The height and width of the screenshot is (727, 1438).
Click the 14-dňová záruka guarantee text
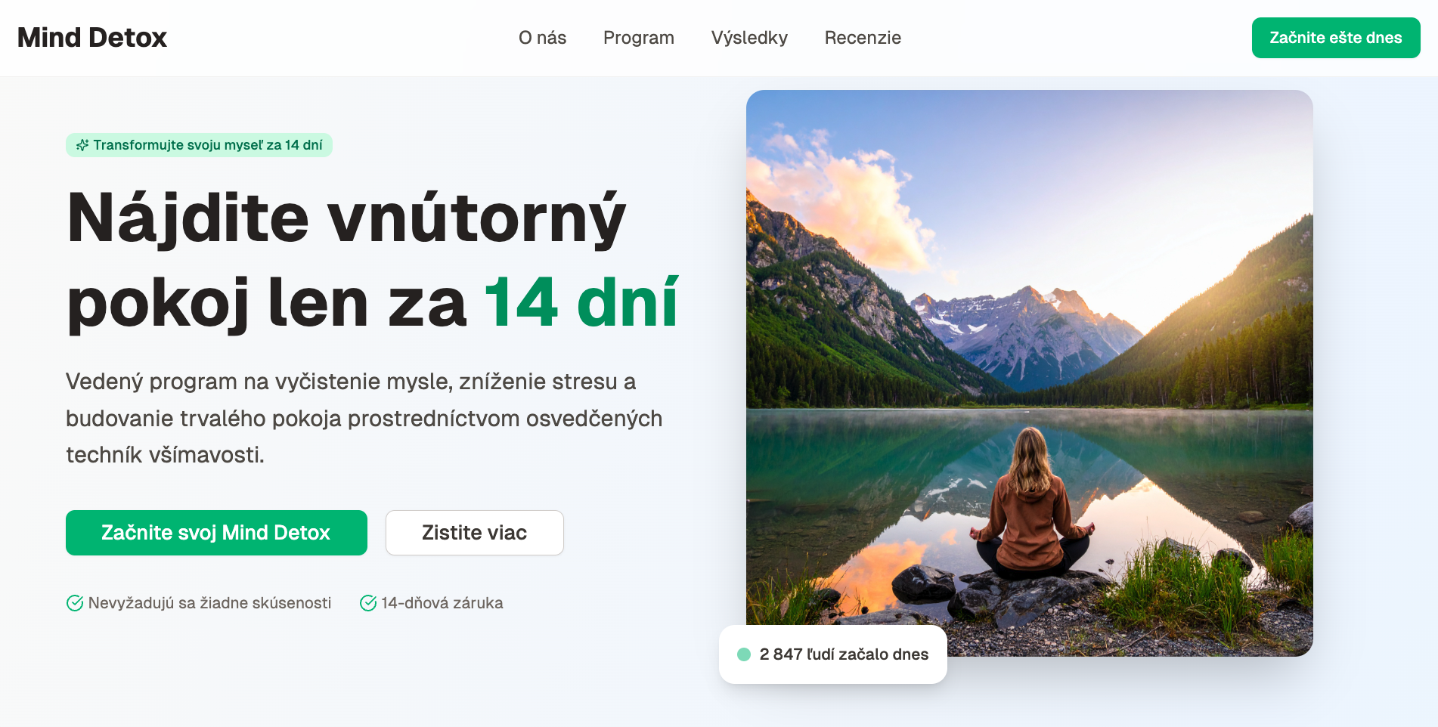point(442,603)
